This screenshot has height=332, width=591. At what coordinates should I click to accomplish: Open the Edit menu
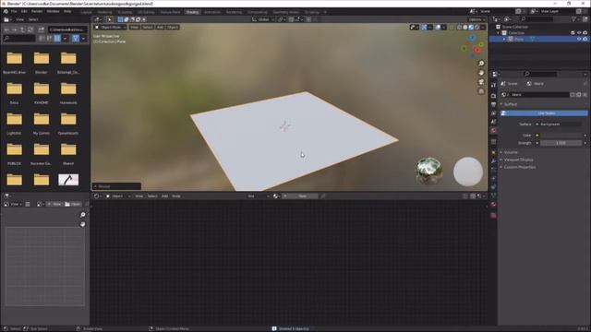point(24,12)
